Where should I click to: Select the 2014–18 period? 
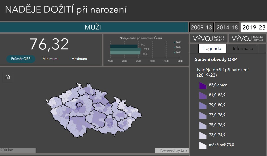click(227, 27)
